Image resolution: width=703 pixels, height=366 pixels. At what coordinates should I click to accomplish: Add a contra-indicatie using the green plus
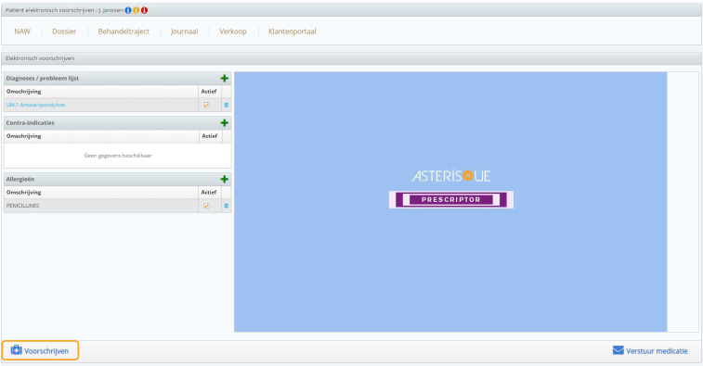tap(225, 123)
